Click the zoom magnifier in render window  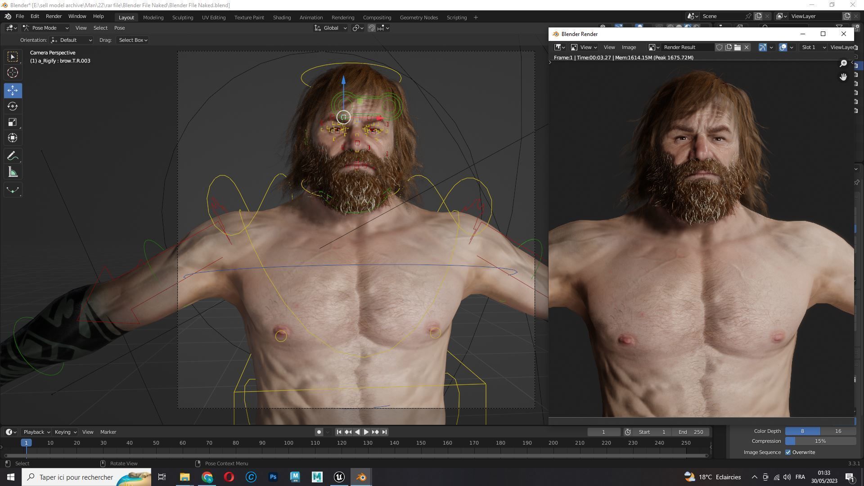tap(843, 63)
